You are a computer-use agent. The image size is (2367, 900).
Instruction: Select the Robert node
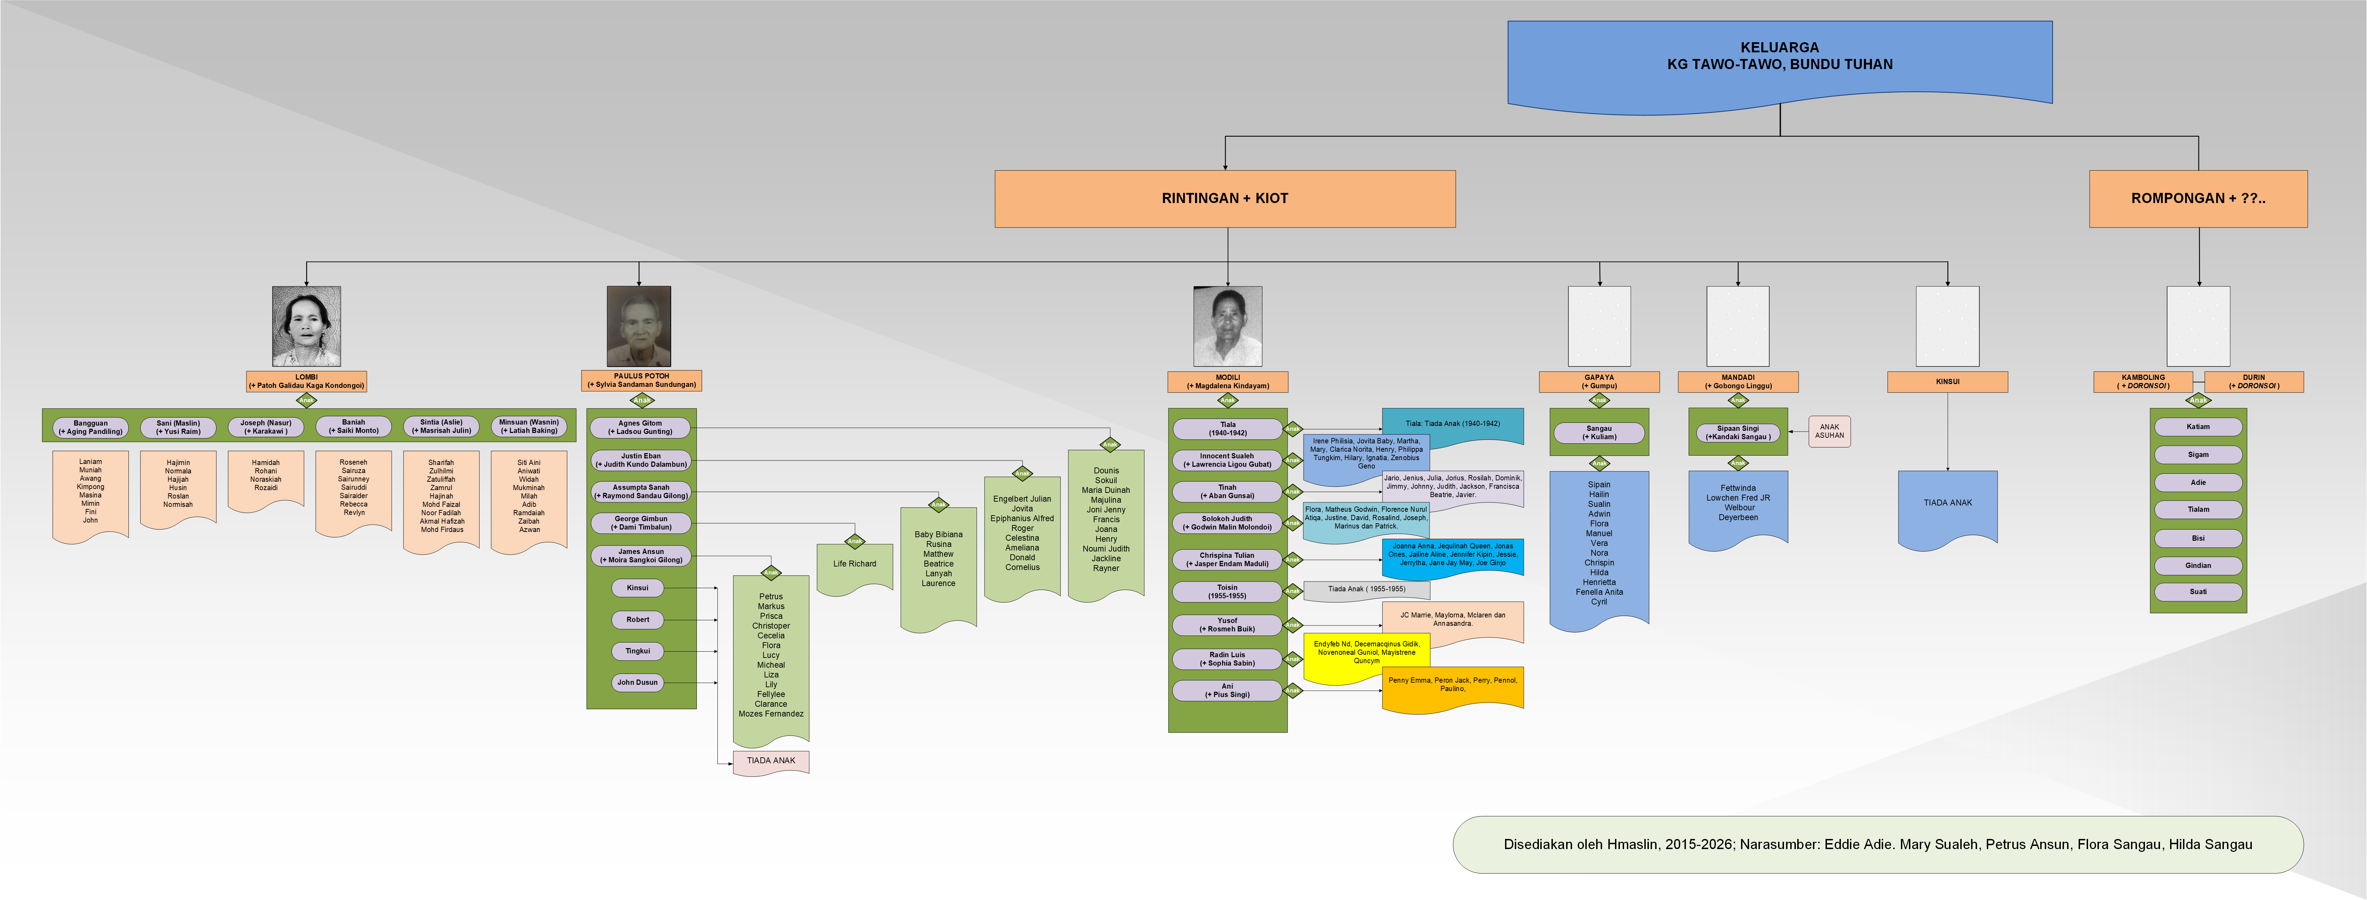pyautogui.click(x=638, y=620)
